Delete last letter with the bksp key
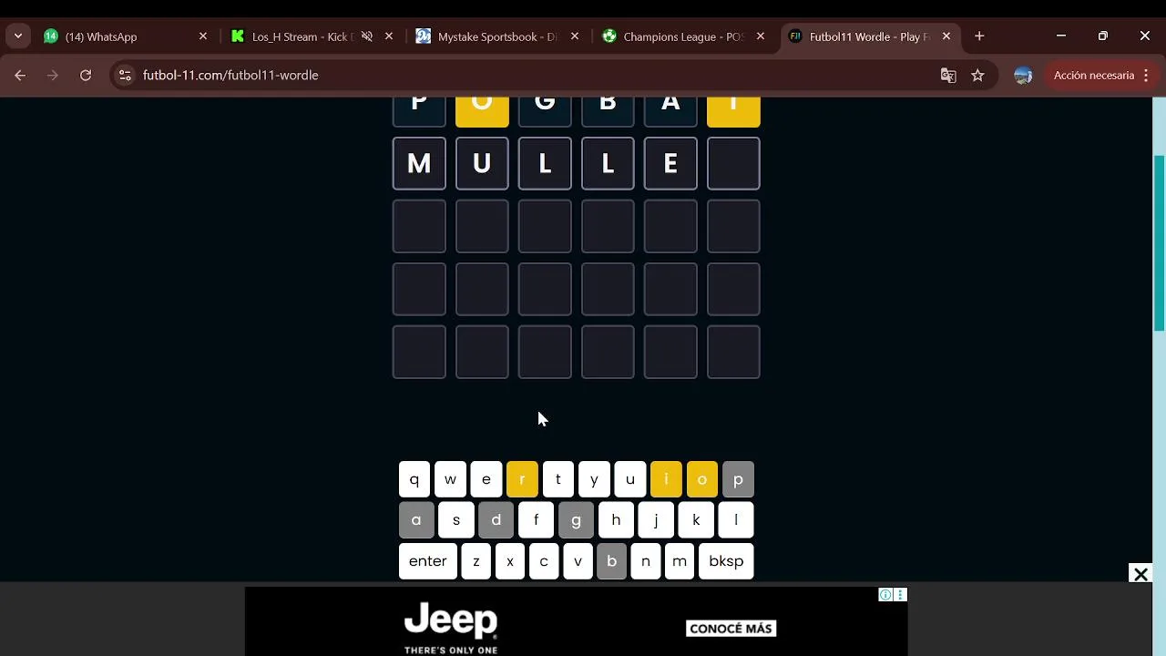1166x656 pixels. pos(726,561)
